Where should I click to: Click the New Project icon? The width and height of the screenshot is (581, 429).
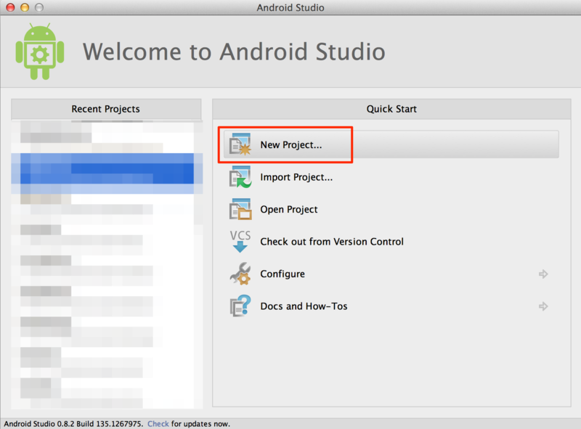pos(240,144)
